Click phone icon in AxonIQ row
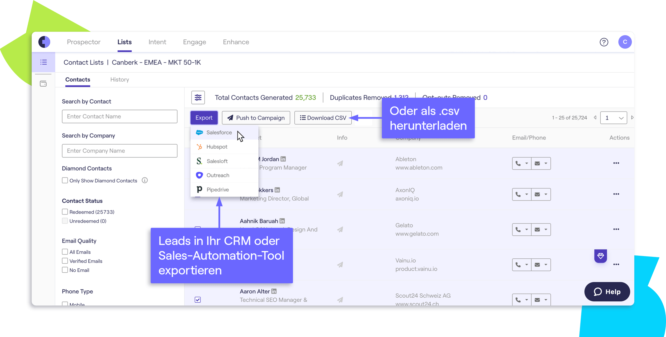The image size is (666, 337). (x=518, y=194)
